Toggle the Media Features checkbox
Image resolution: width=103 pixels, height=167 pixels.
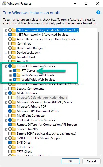click(10, 93)
